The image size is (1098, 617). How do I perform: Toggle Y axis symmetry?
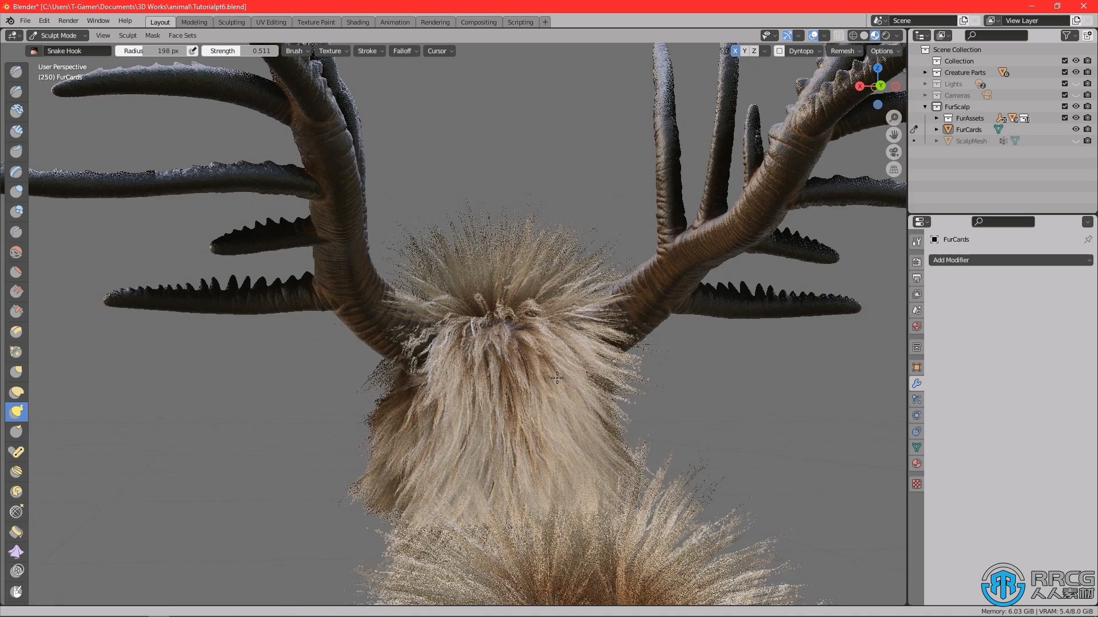(745, 51)
